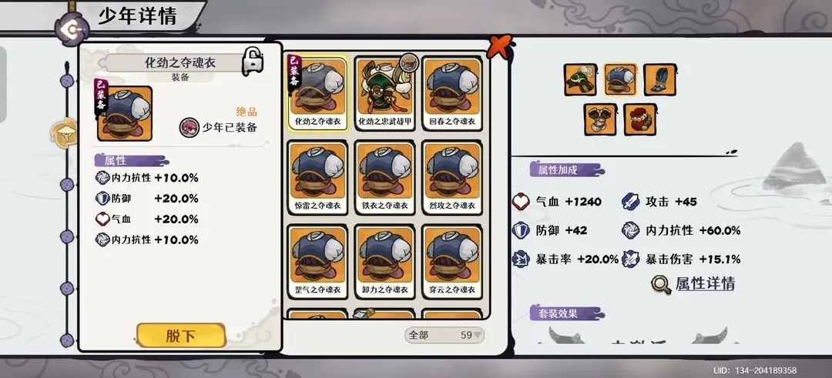
Task: Click the back arrow beside 少年详情
Action: pos(72,29)
